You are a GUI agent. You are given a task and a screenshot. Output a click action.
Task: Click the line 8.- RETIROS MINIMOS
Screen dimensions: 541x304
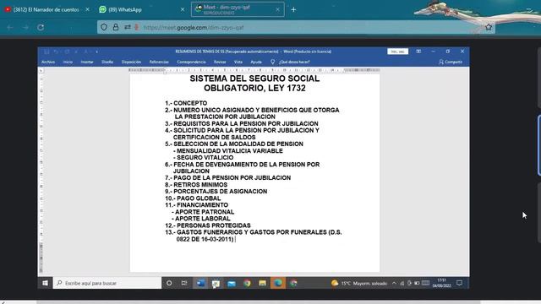(196, 184)
